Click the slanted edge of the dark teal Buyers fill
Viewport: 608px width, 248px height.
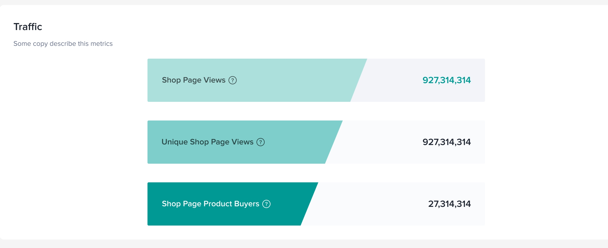[x=310, y=204]
